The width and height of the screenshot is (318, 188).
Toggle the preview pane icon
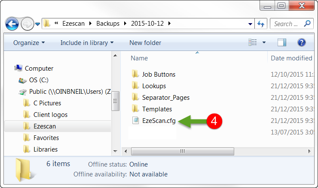tap(282, 42)
